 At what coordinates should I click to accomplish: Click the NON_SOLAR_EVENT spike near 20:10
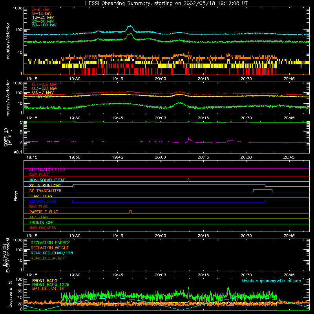click(188, 180)
